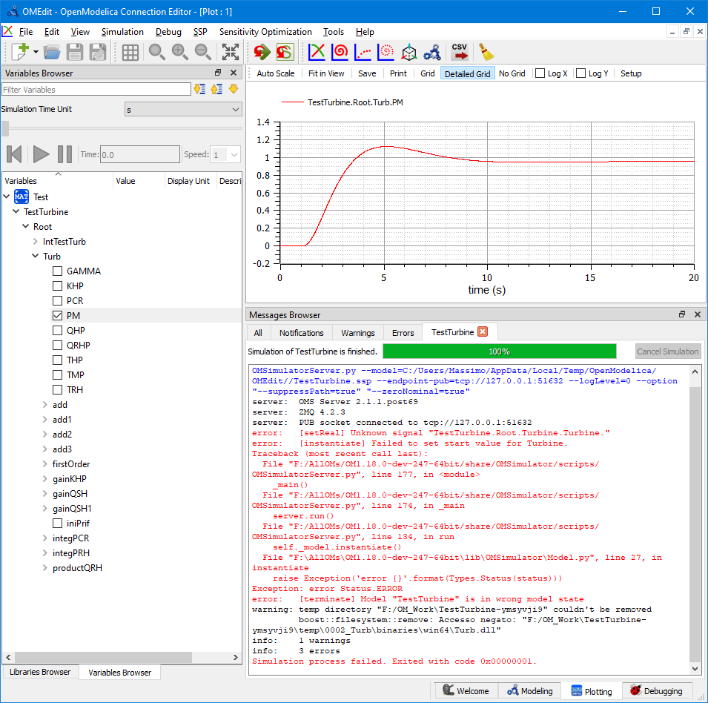Viewport: 708px width, 703px height.
Task: Expand the integPCR tree item
Action: point(44,538)
